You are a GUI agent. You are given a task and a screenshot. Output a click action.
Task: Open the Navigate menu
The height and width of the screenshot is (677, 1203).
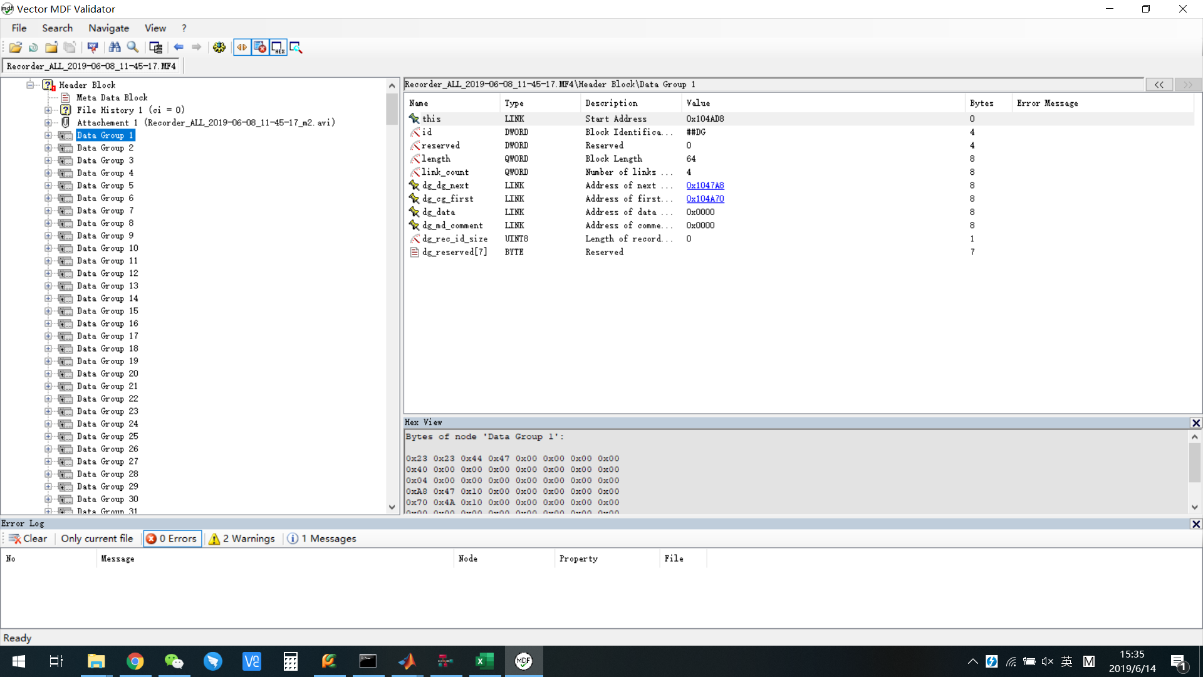[108, 28]
